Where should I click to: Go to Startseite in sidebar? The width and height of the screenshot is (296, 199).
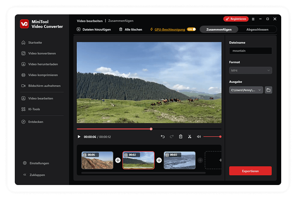(31, 42)
